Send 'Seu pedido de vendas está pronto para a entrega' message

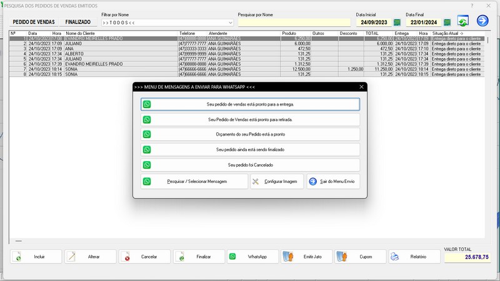251,104
